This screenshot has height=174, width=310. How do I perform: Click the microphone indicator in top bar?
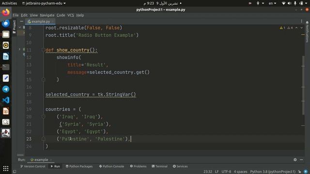point(295,3)
